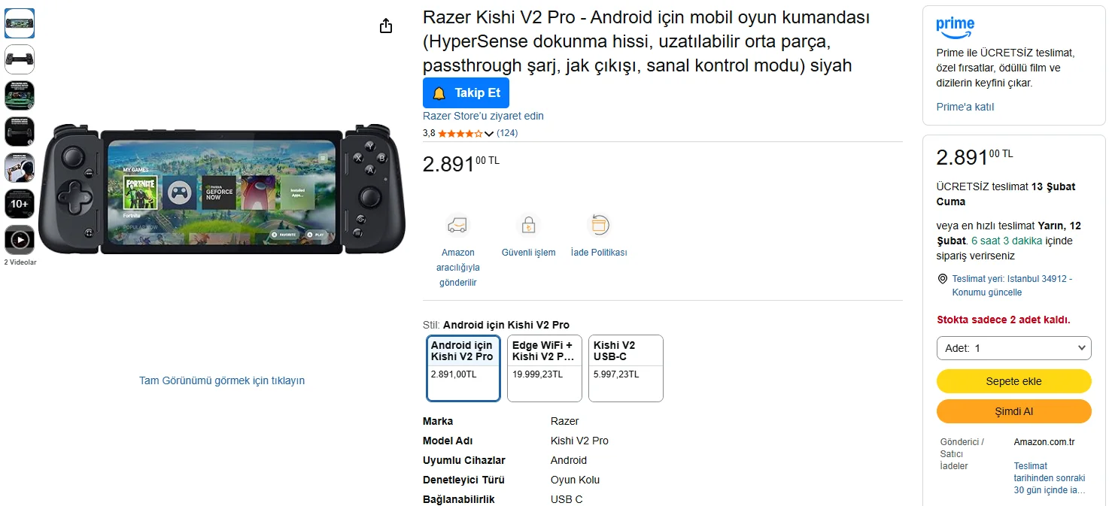The image size is (1109, 506).
Task: Select Android için Kishi V2 Pro style
Action: [x=463, y=368]
